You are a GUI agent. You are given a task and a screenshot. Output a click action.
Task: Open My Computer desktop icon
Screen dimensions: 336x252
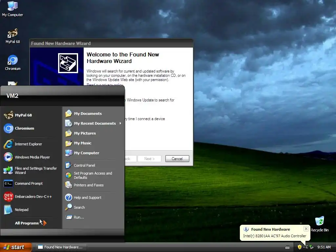point(12,9)
